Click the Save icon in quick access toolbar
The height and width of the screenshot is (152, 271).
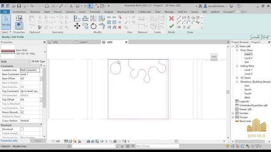pyautogui.click(x=19, y=6)
